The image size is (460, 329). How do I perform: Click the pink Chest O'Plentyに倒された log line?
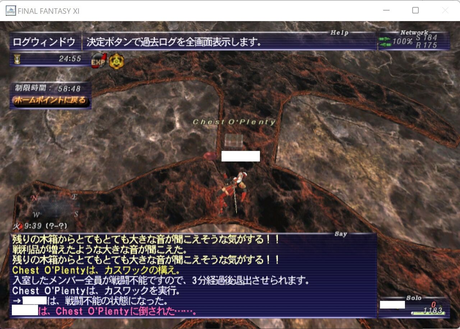tap(105, 311)
